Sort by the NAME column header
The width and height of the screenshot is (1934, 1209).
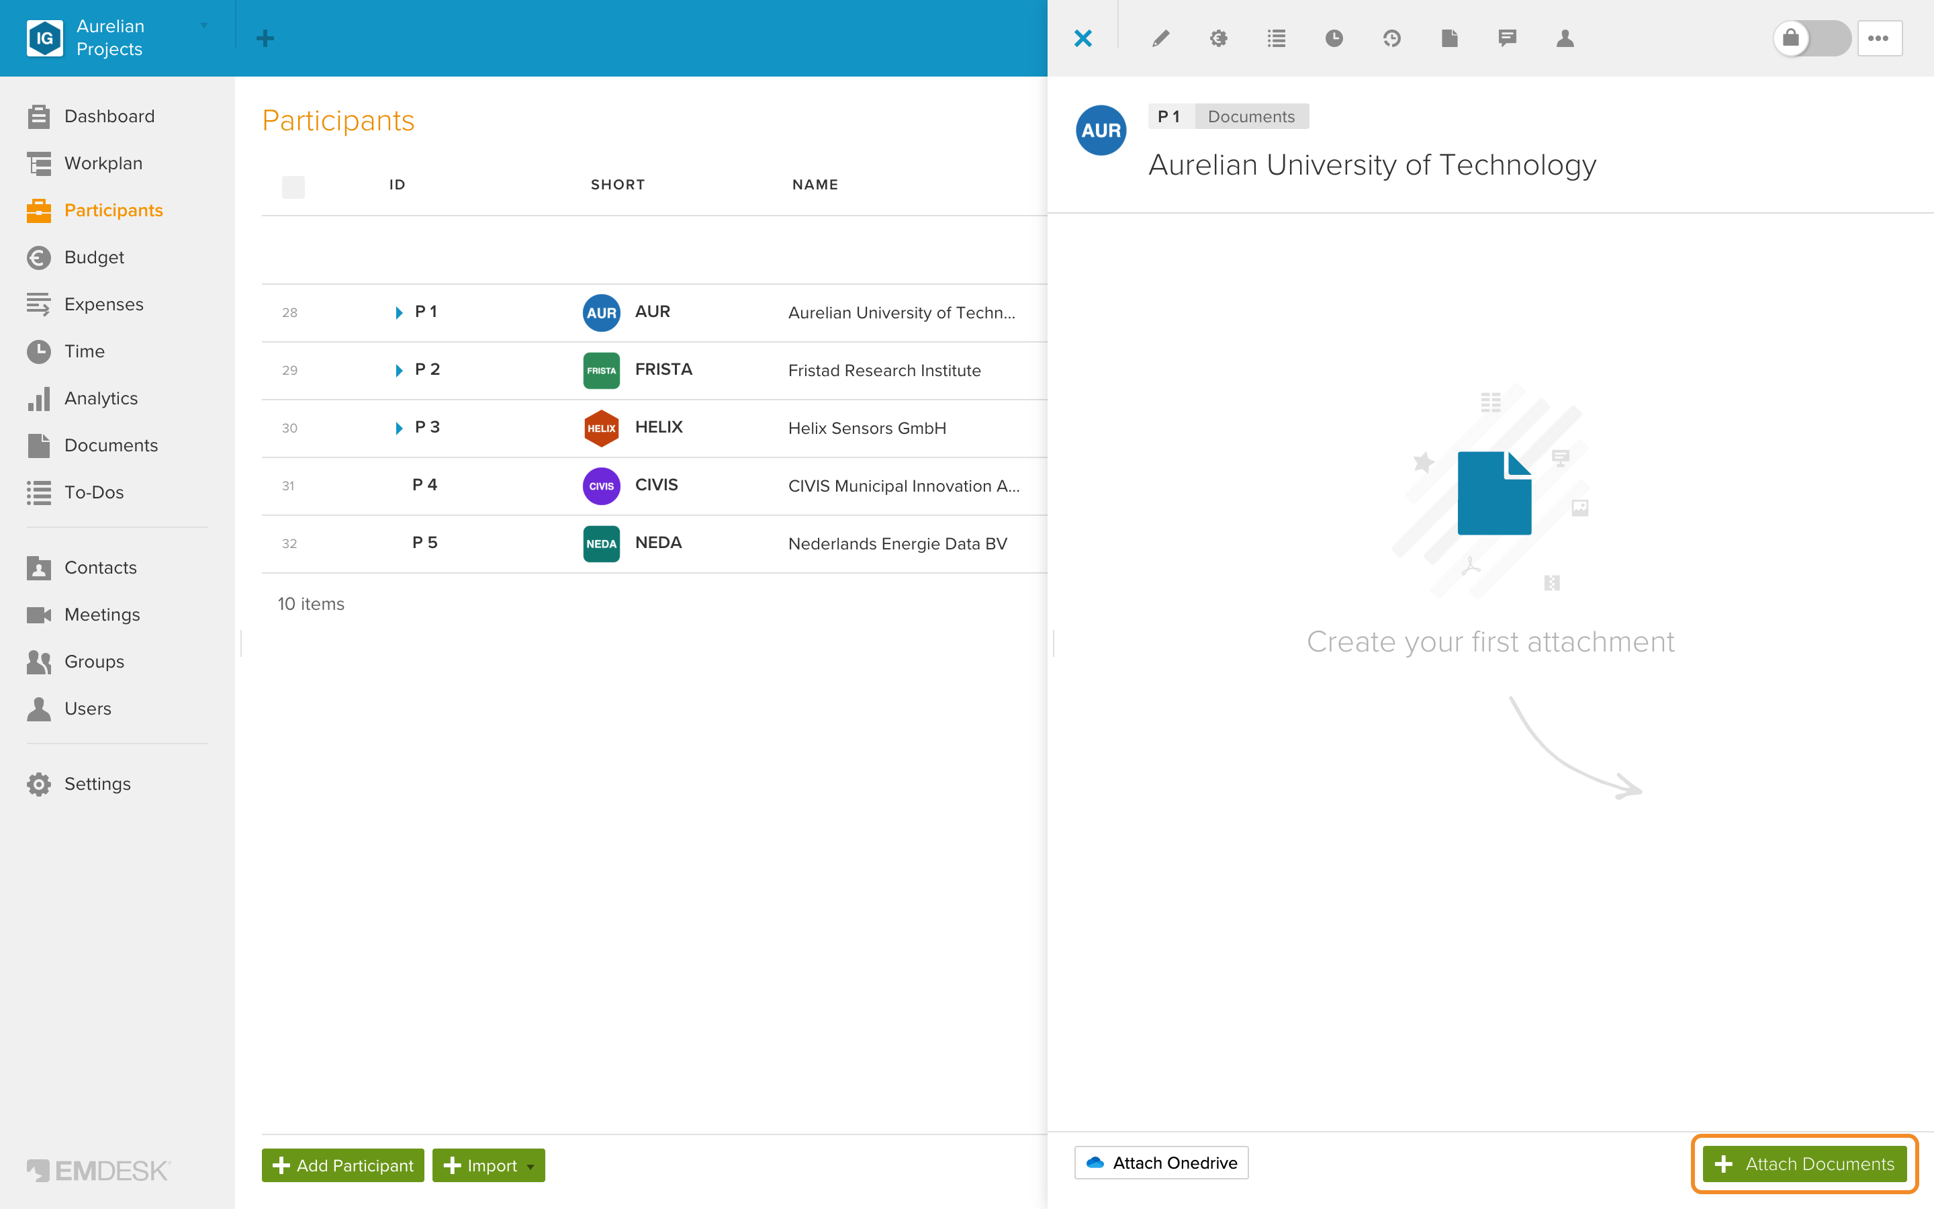815,185
